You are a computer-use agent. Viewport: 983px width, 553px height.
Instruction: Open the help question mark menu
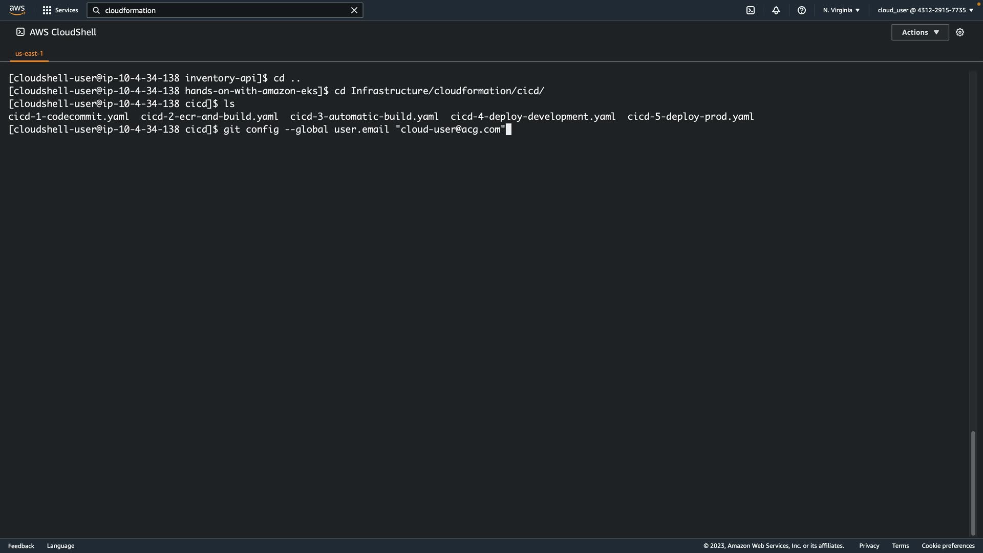(x=802, y=10)
